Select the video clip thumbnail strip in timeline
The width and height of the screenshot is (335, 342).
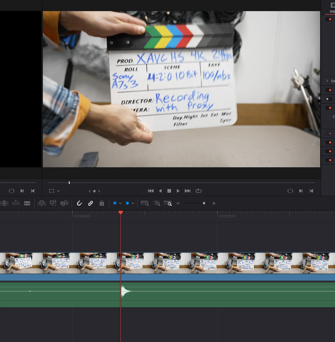coord(167,263)
